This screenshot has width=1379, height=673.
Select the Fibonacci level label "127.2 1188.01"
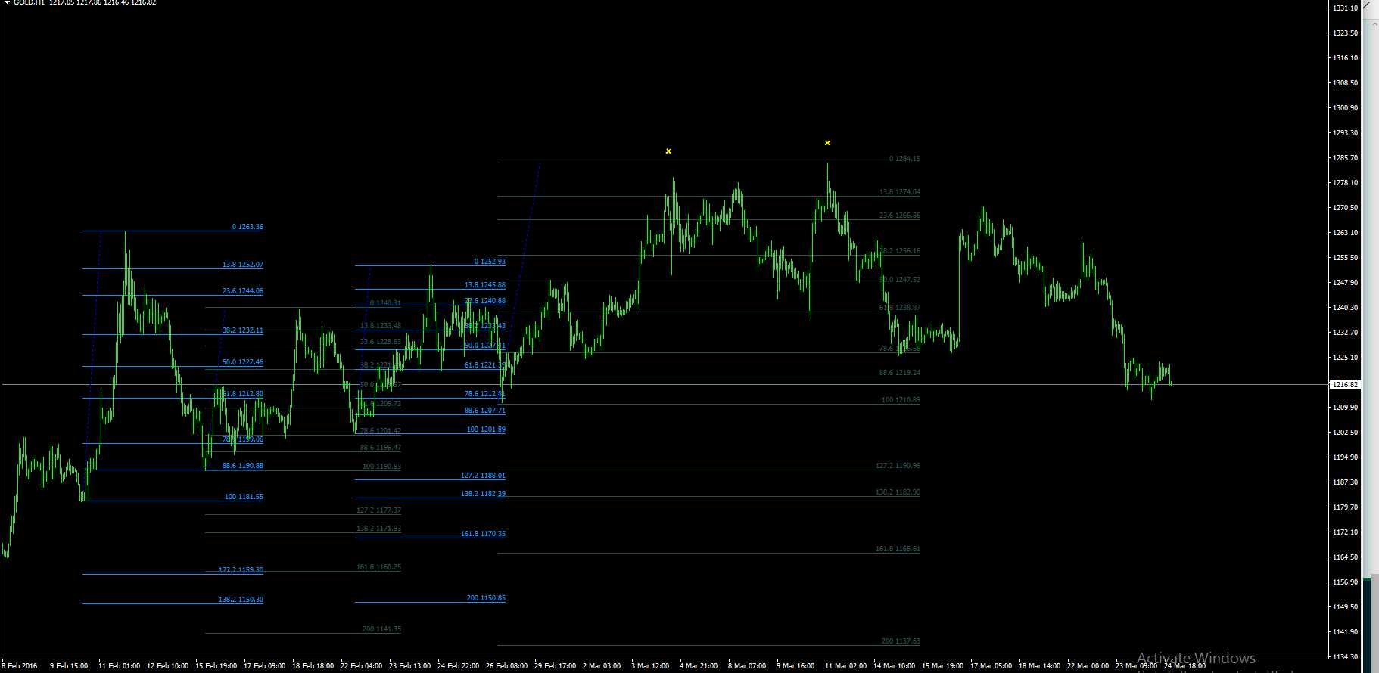pos(484,476)
